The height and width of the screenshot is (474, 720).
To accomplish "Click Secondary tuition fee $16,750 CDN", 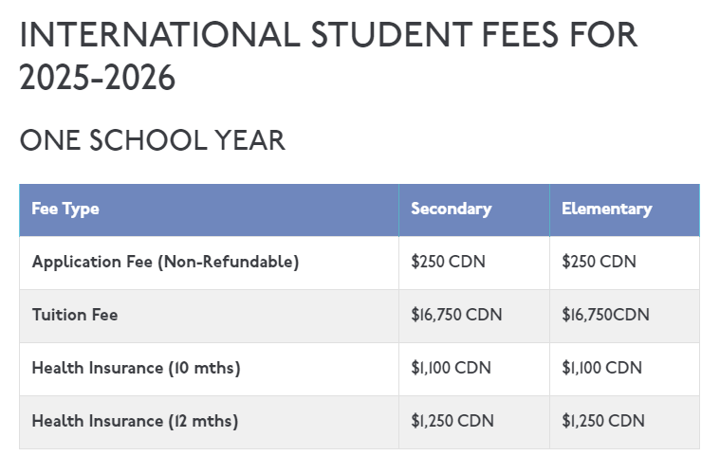I will click(x=456, y=315).
